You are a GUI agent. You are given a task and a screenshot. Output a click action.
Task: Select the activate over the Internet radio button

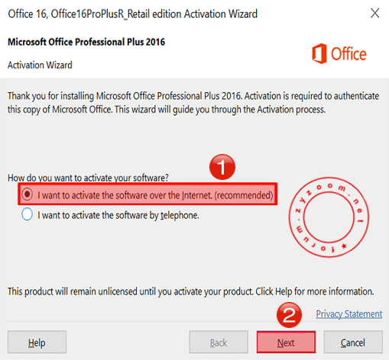(27, 194)
